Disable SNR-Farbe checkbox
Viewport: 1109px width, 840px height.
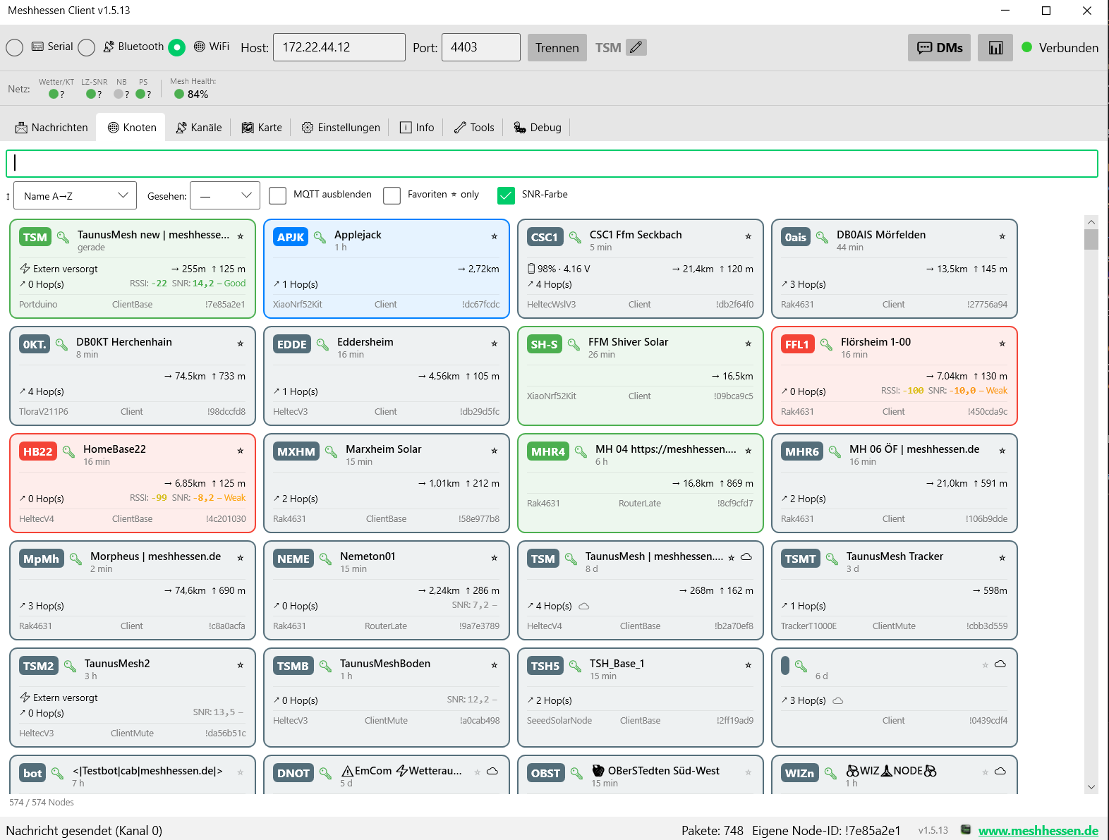pos(506,195)
